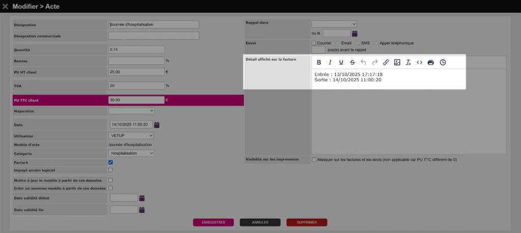
Task: Enable the Courrier sending option
Action: (x=314, y=43)
